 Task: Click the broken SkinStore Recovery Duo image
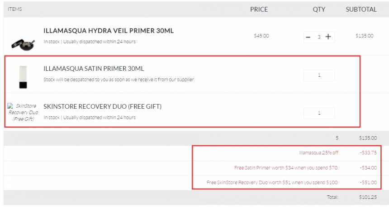(23, 112)
